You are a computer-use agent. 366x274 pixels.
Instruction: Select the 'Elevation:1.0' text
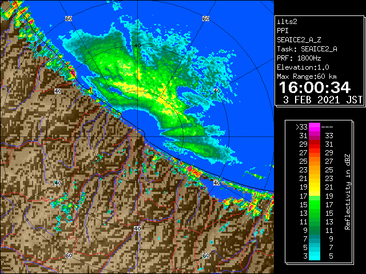pos(303,67)
